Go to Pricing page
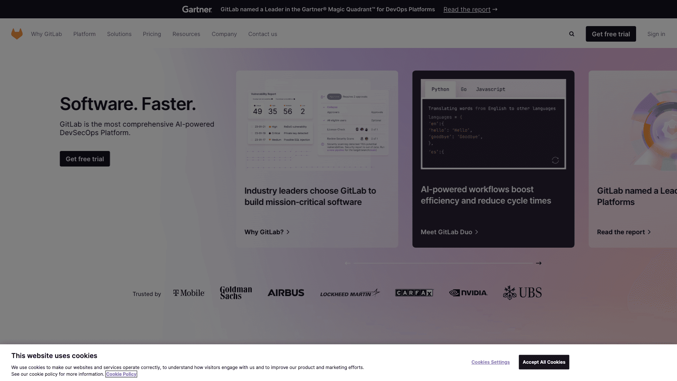The image size is (677, 381). coord(152,34)
